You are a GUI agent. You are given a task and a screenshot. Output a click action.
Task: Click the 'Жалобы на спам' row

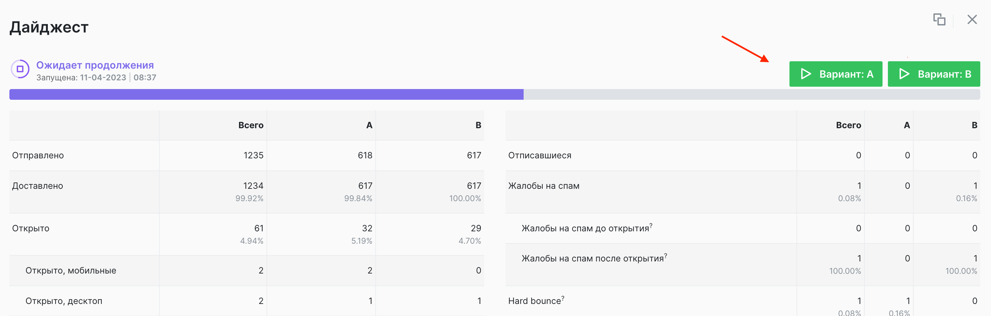coord(544,185)
